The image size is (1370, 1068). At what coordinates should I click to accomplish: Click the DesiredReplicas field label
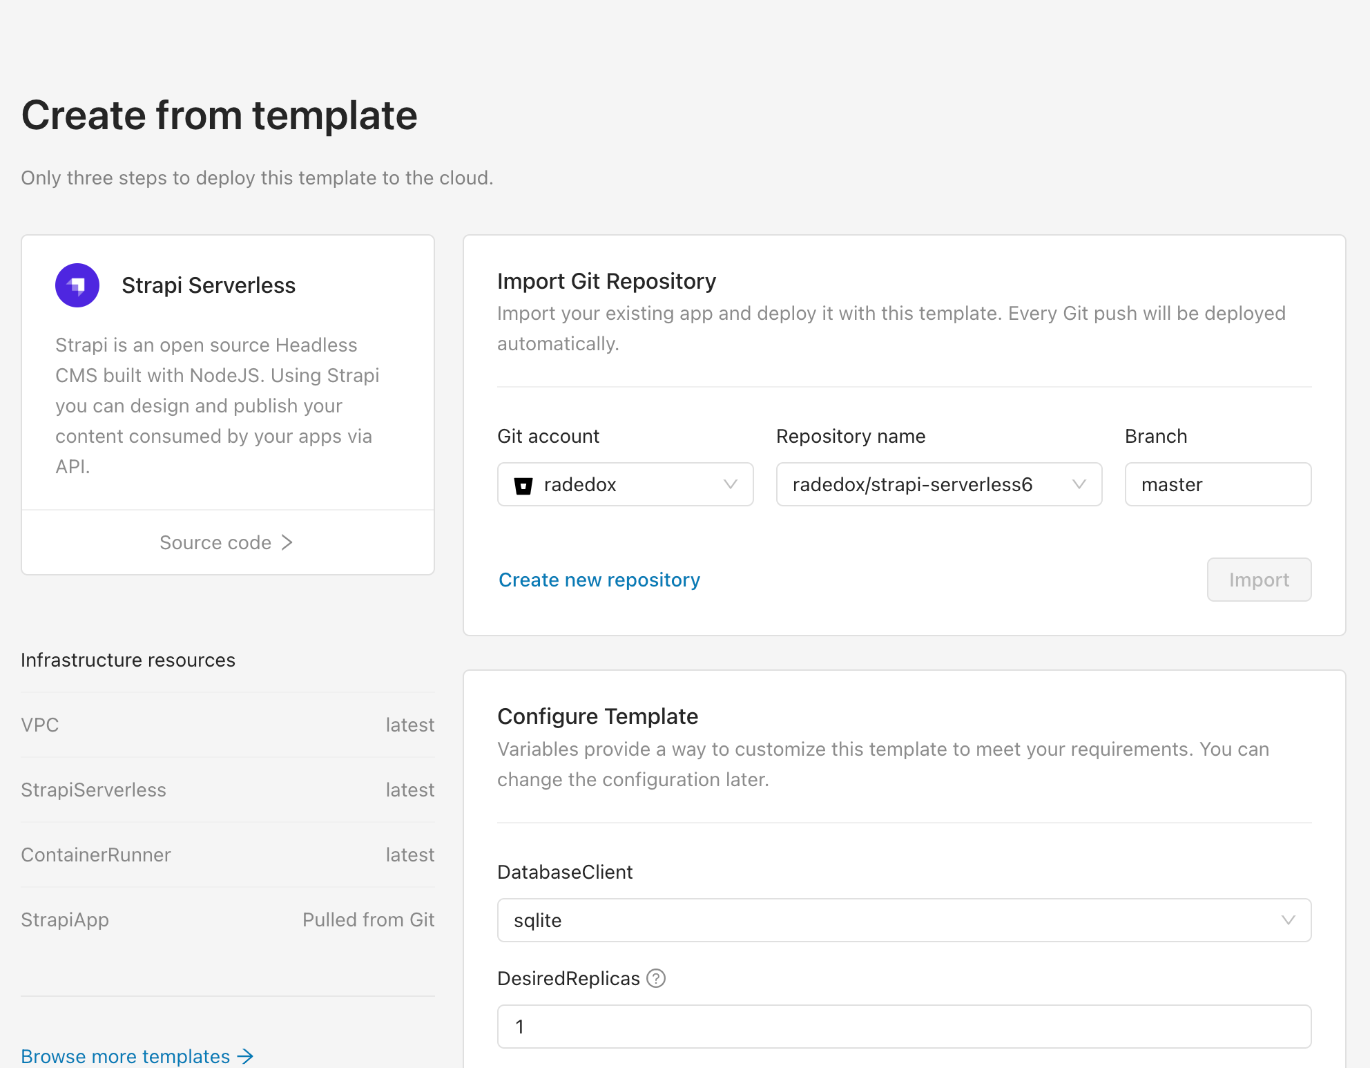568,978
